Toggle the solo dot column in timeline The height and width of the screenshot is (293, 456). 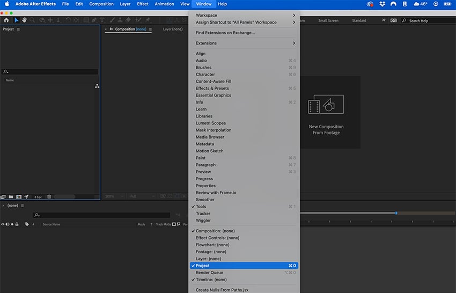tap(12, 224)
